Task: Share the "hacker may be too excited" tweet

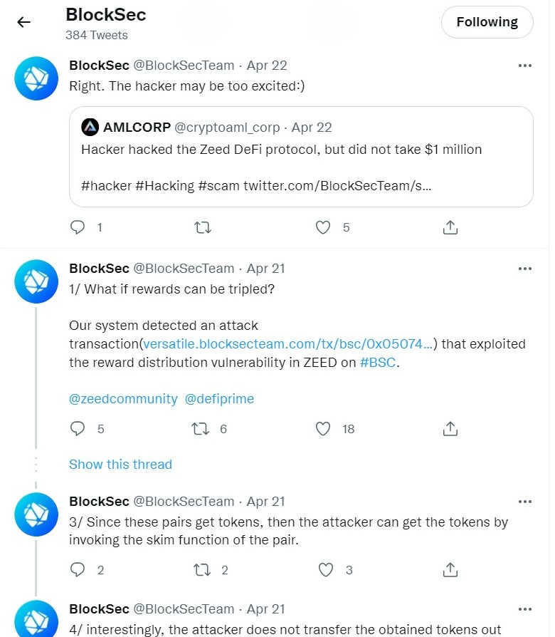Action: (x=450, y=227)
